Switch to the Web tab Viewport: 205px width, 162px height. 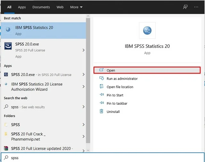[60, 7]
